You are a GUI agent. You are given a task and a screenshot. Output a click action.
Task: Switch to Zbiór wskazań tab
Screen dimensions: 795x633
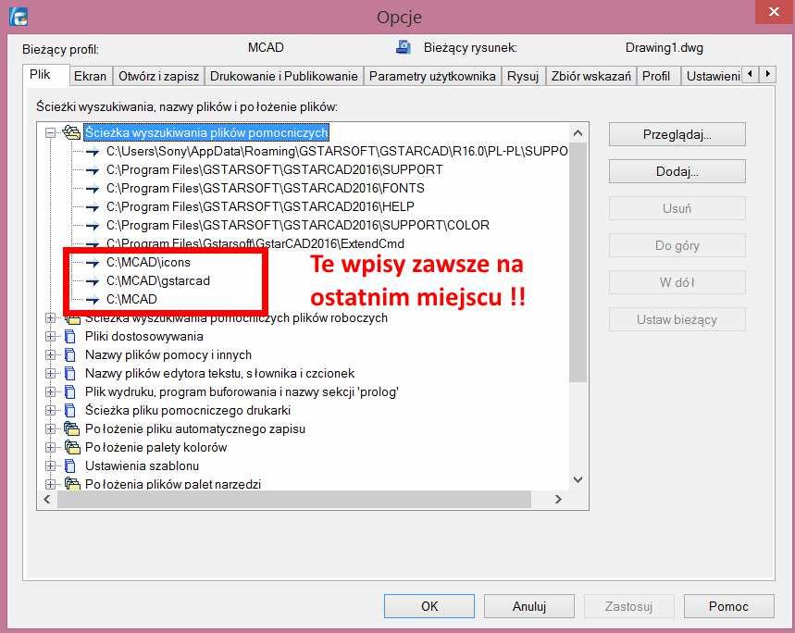[x=591, y=76]
